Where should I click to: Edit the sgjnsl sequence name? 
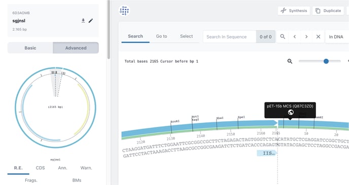click(x=91, y=21)
